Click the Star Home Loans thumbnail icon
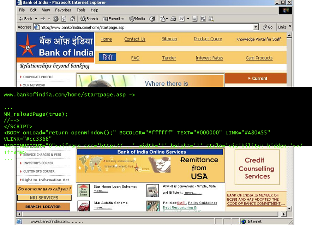 pos(84,190)
